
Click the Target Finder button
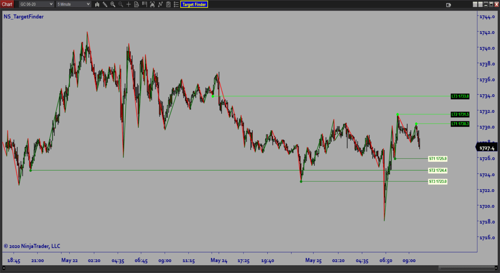[x=194, y=4]
